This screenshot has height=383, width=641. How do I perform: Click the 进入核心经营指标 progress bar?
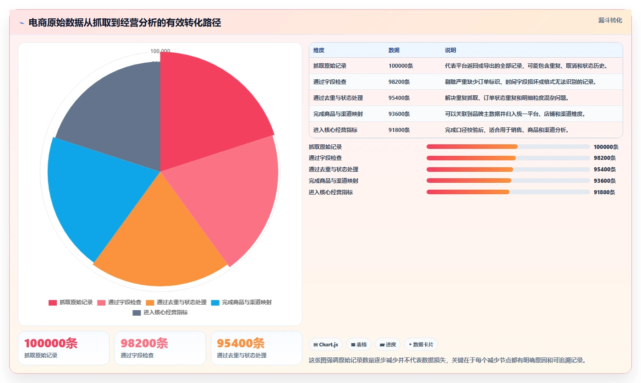pyautogui.click(x=508, y=192)
